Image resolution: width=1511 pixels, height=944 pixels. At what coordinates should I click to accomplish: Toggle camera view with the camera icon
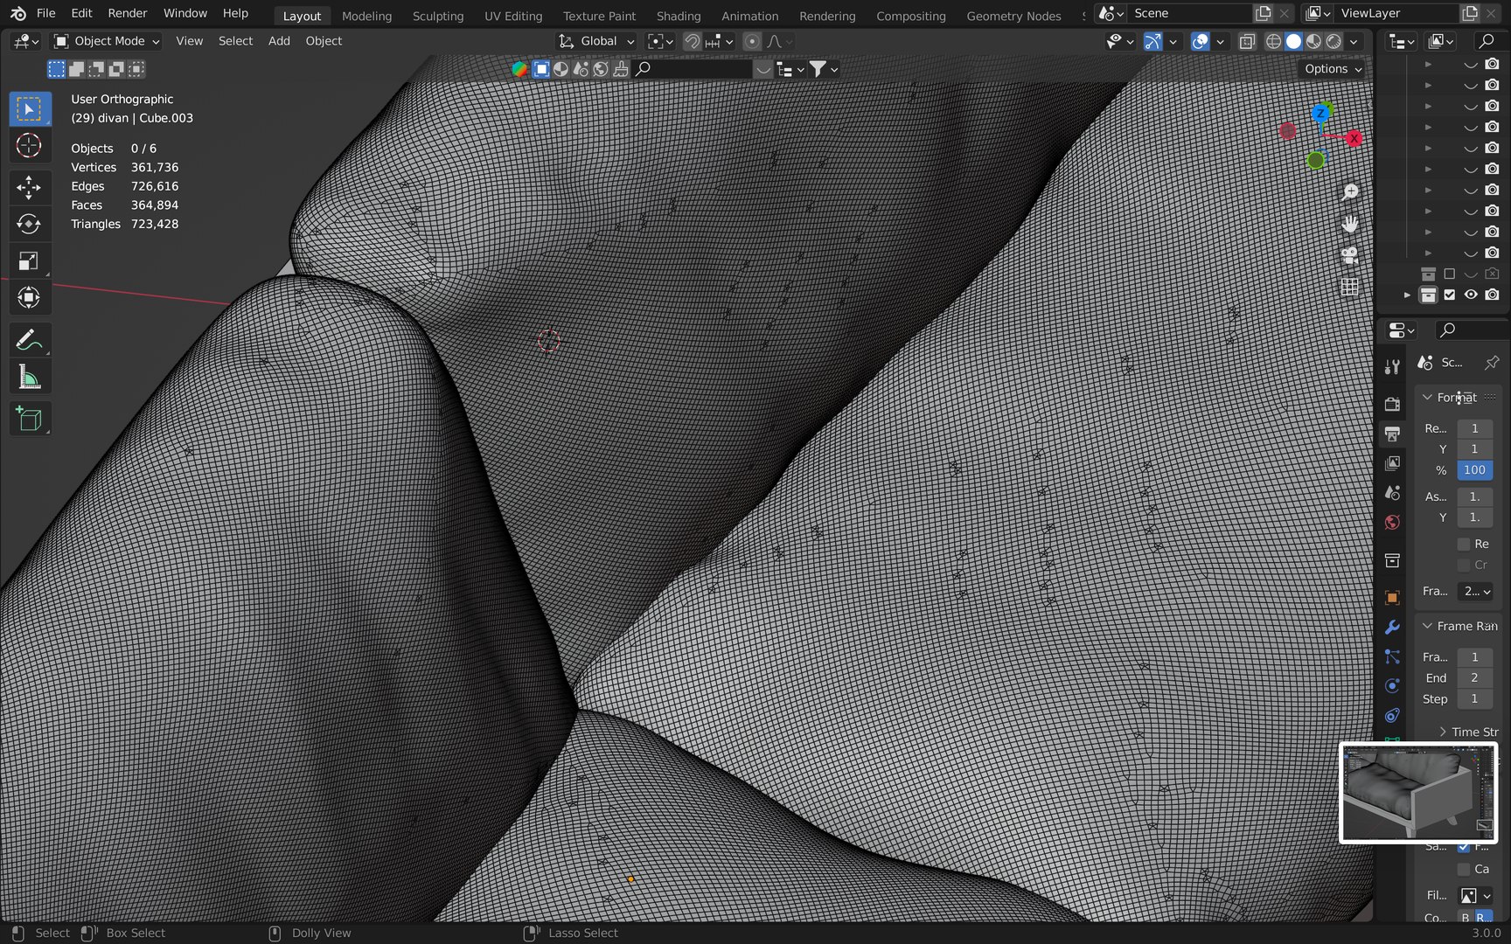pos(1350,255)
